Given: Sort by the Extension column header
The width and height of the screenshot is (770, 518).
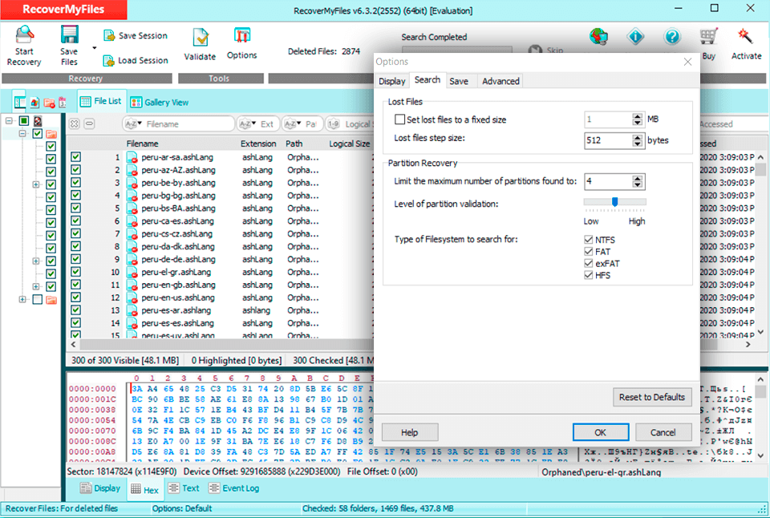Looking at the screenshot, I should pyautogui.click(x=258, y=144).
